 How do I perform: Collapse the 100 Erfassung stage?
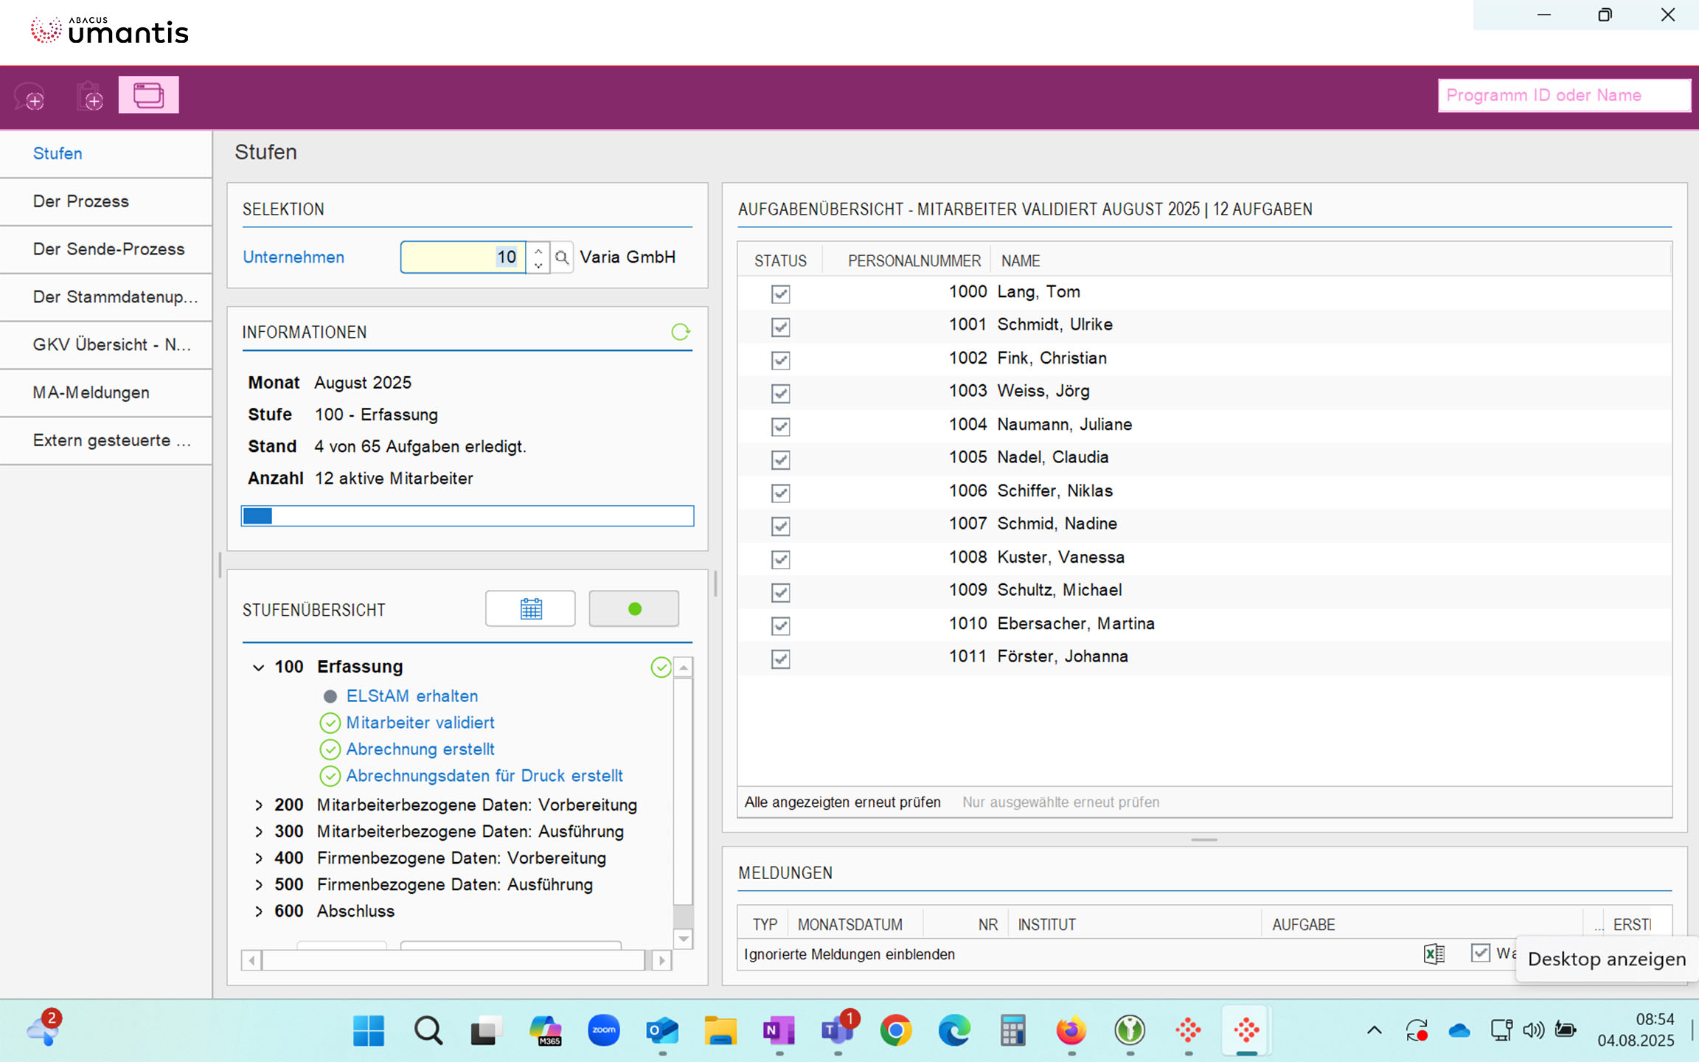pos(258,667)
